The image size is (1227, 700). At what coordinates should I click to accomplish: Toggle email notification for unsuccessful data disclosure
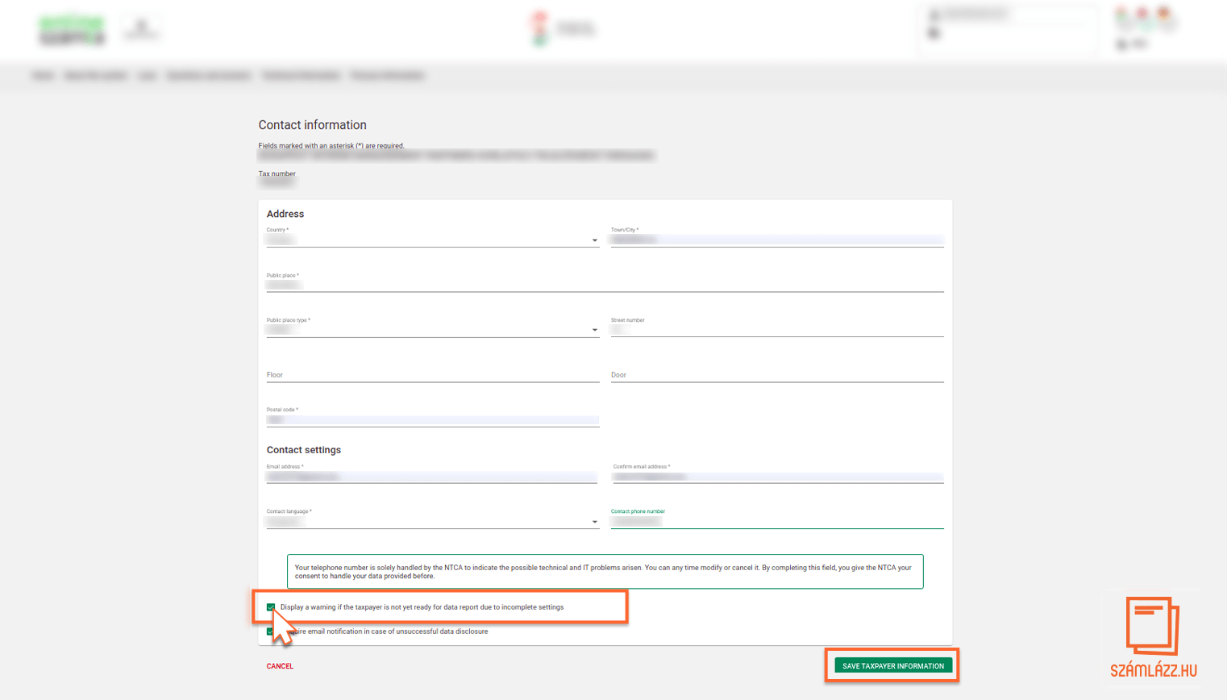269,631
